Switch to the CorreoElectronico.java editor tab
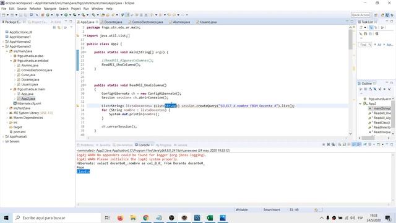The height and width of the screenshot is (223, 396). coord(147,22)
